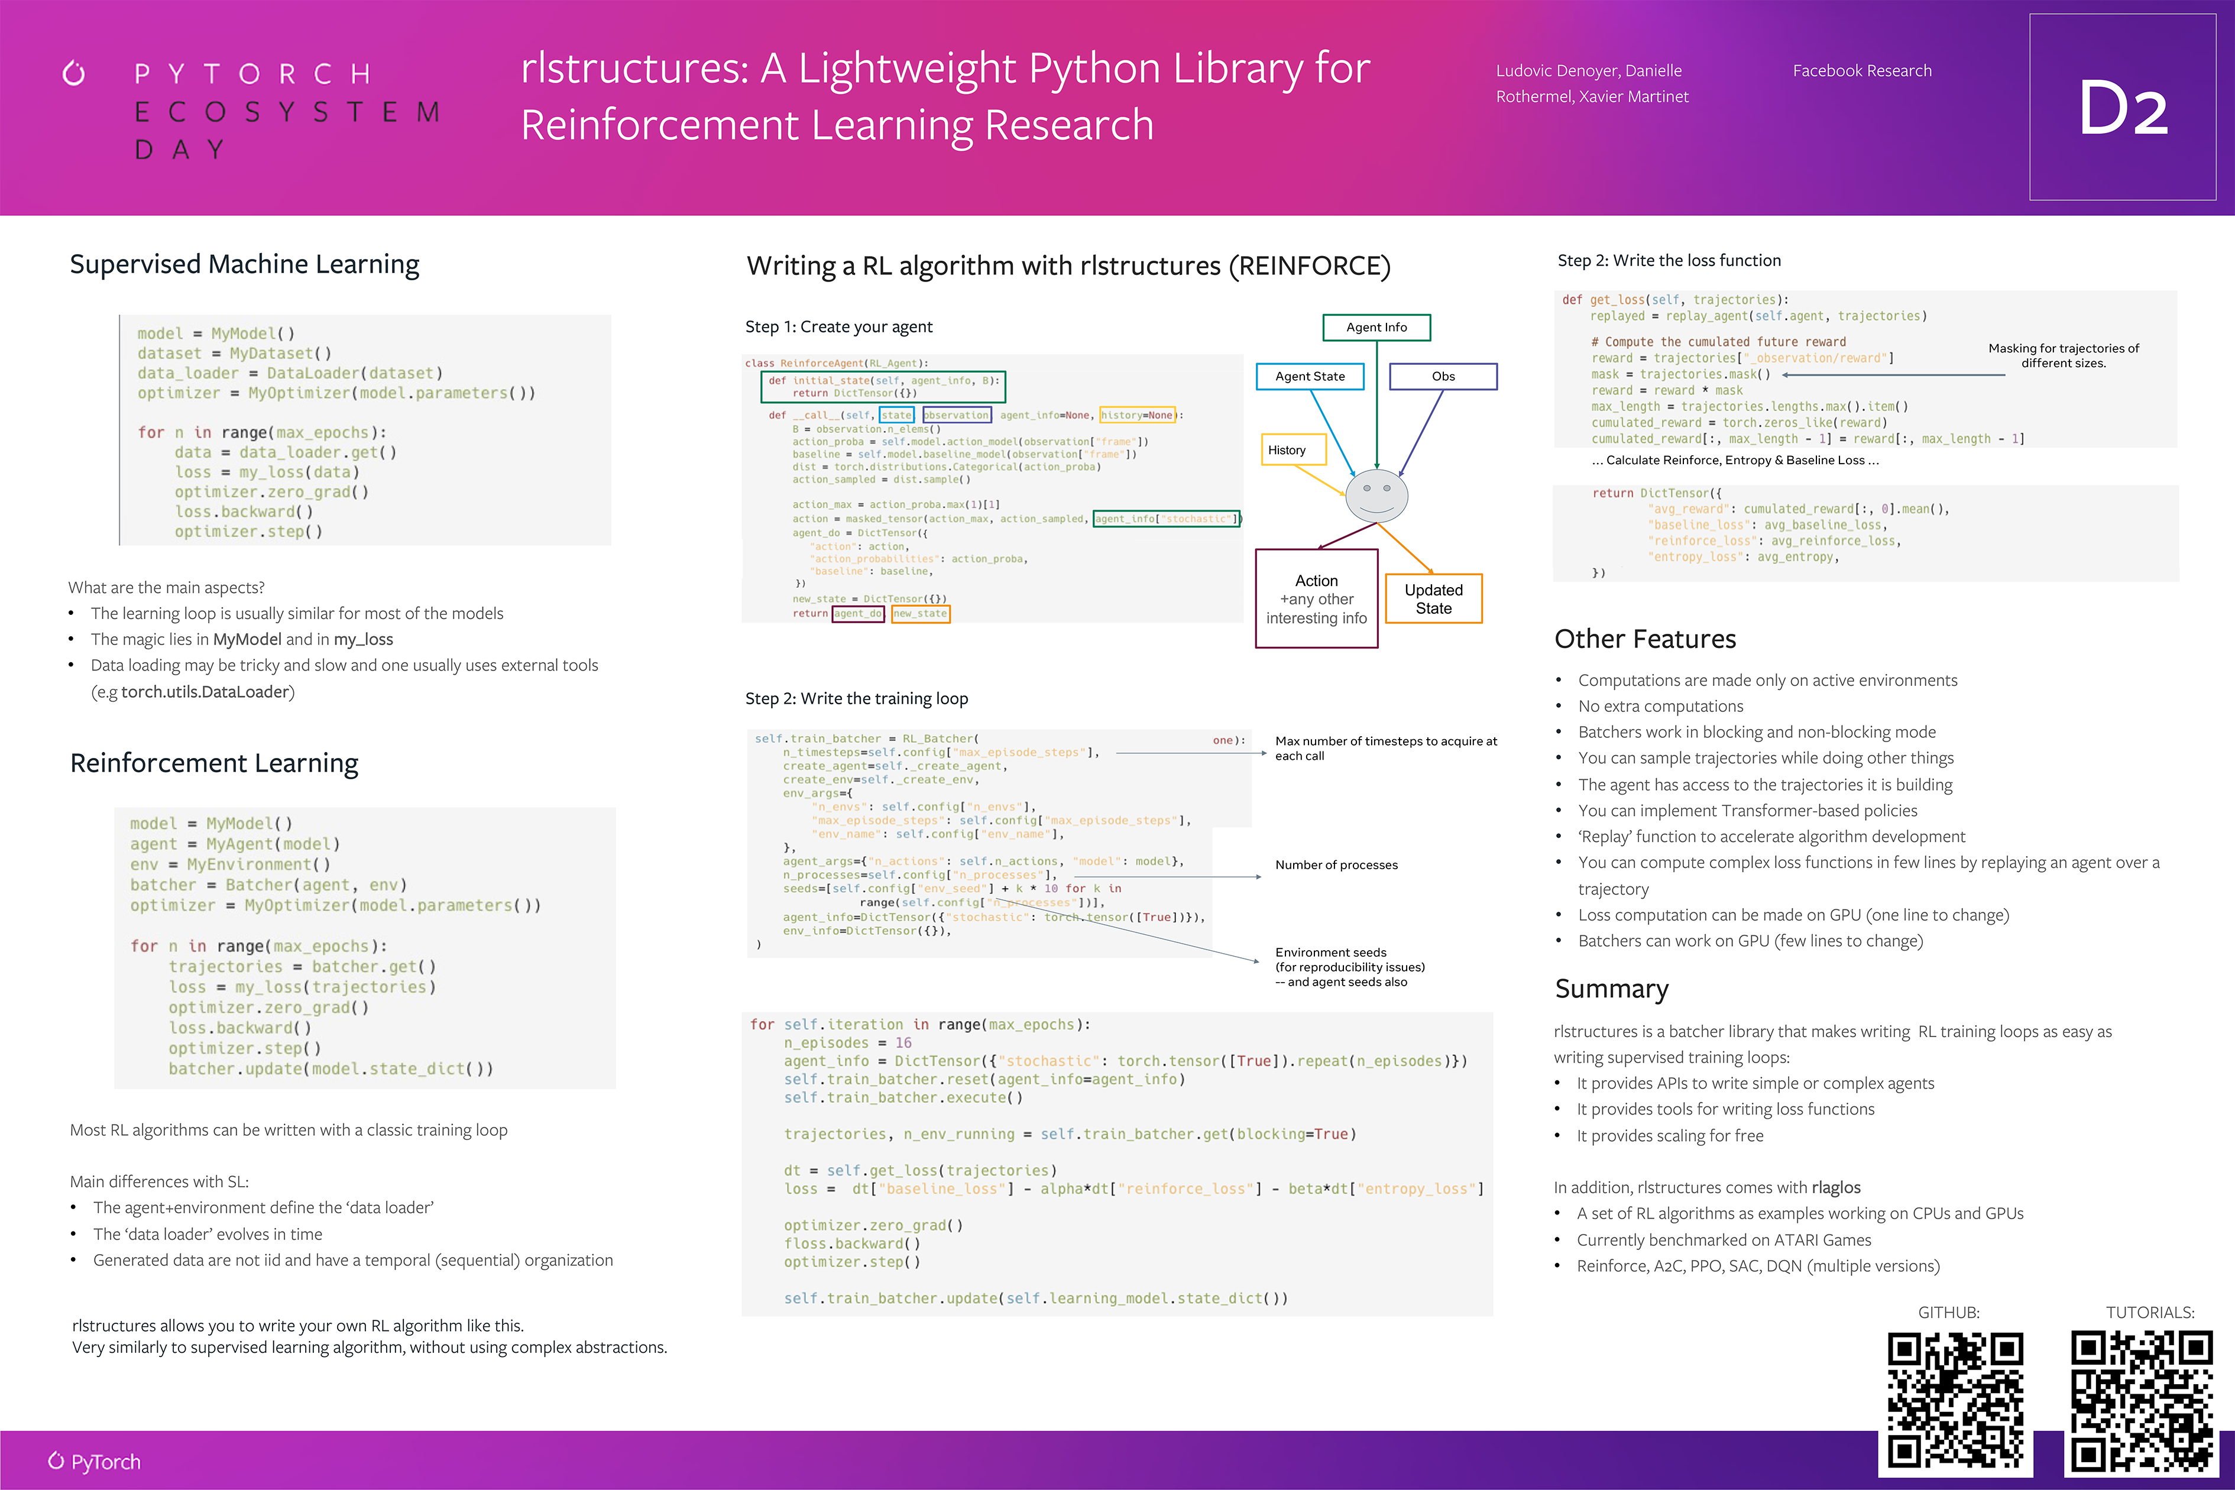Select the Agent State diagram box
This screenshot has height=1490, width=2235.
(x=1310, y=376)
